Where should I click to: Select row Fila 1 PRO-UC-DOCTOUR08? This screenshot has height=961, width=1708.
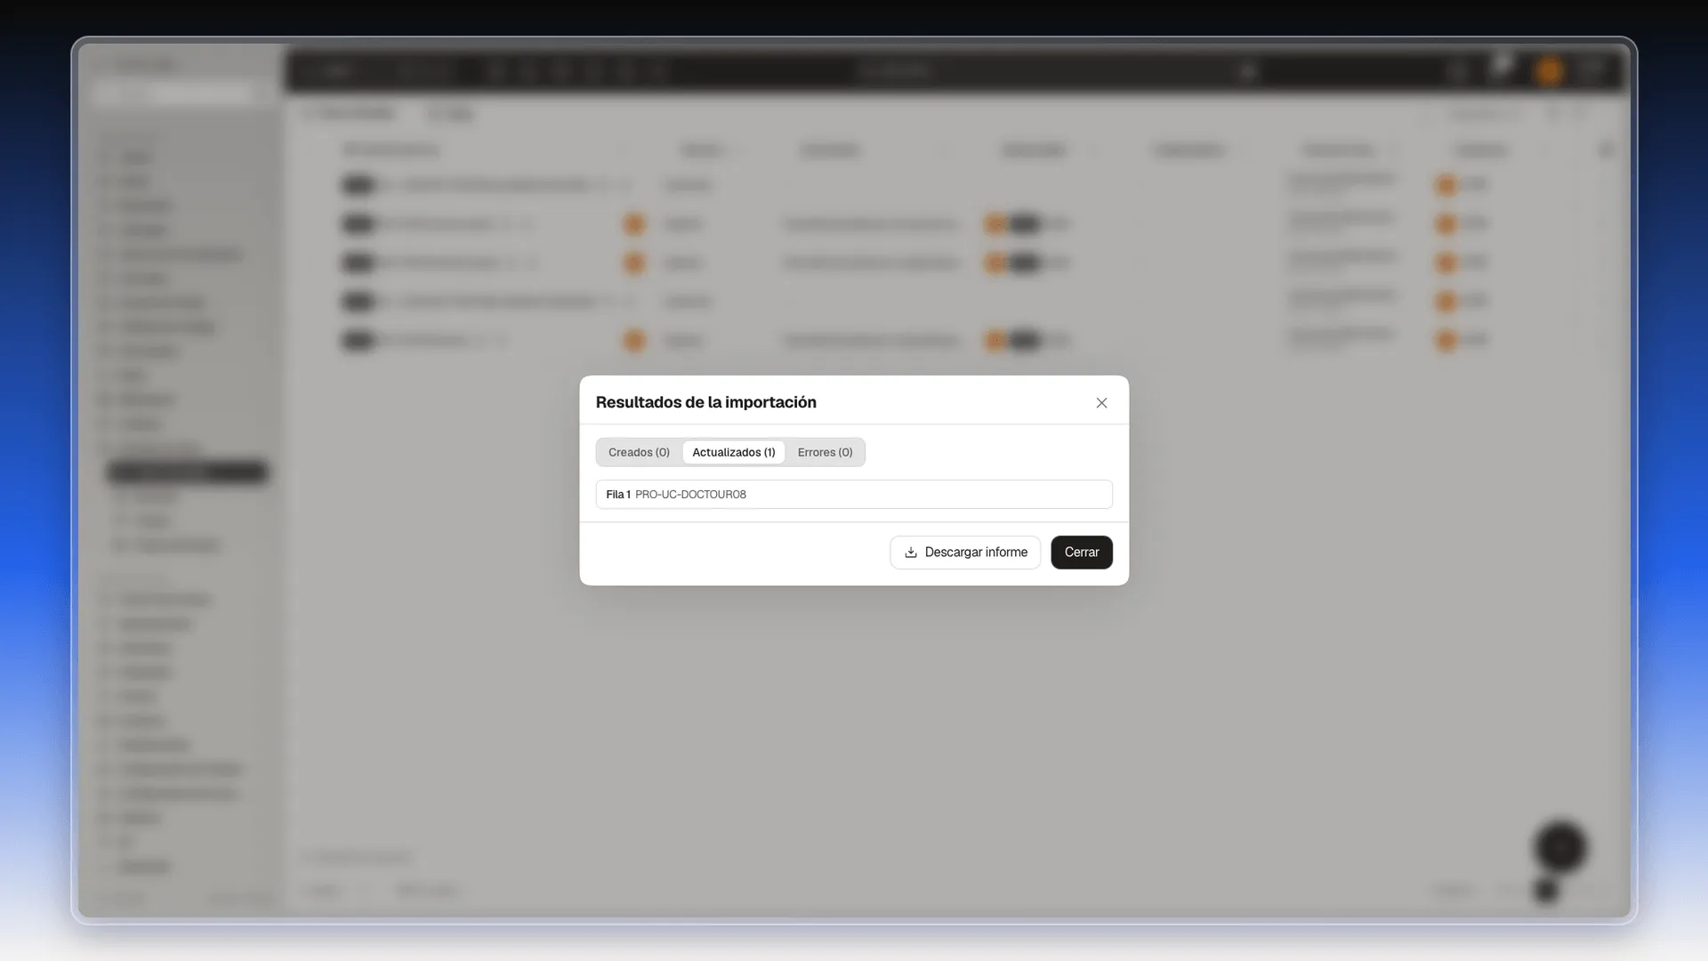click(854, 495)
